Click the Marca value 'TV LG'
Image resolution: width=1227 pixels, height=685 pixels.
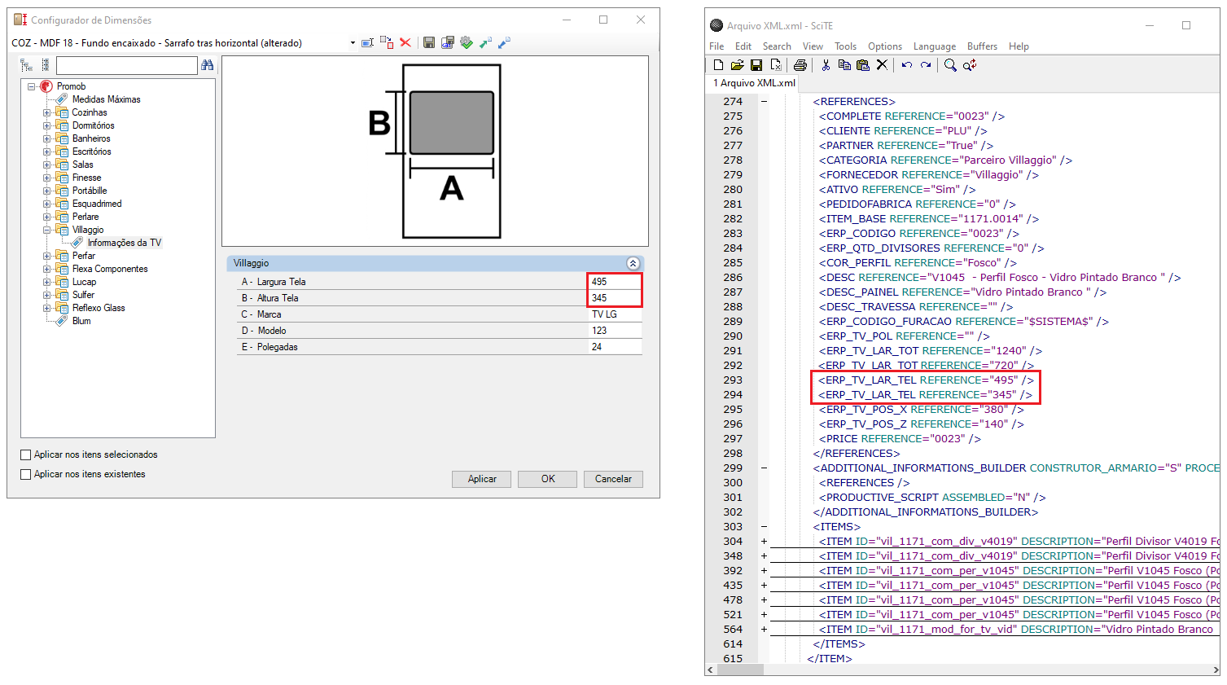(615, 314)
